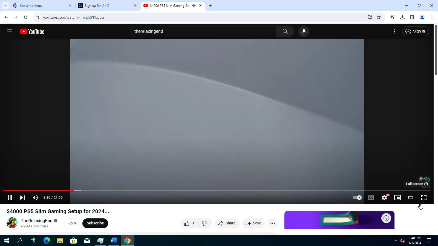The width and height of the screenshot is (438, 246).
Task: Open Microsoft Edge from taskbar
Action: click(47, 241)
